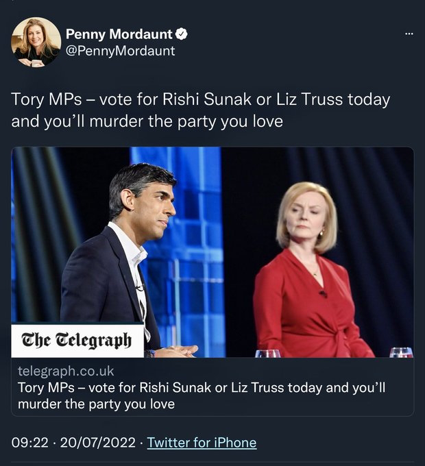Click the 09:22 timestamp
Screen dimensions: 425x466
tap(29, 443)
